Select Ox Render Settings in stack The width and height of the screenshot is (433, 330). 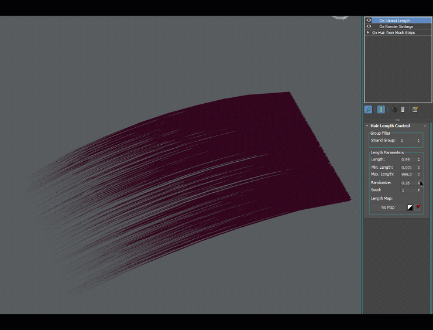click(396, 26)
